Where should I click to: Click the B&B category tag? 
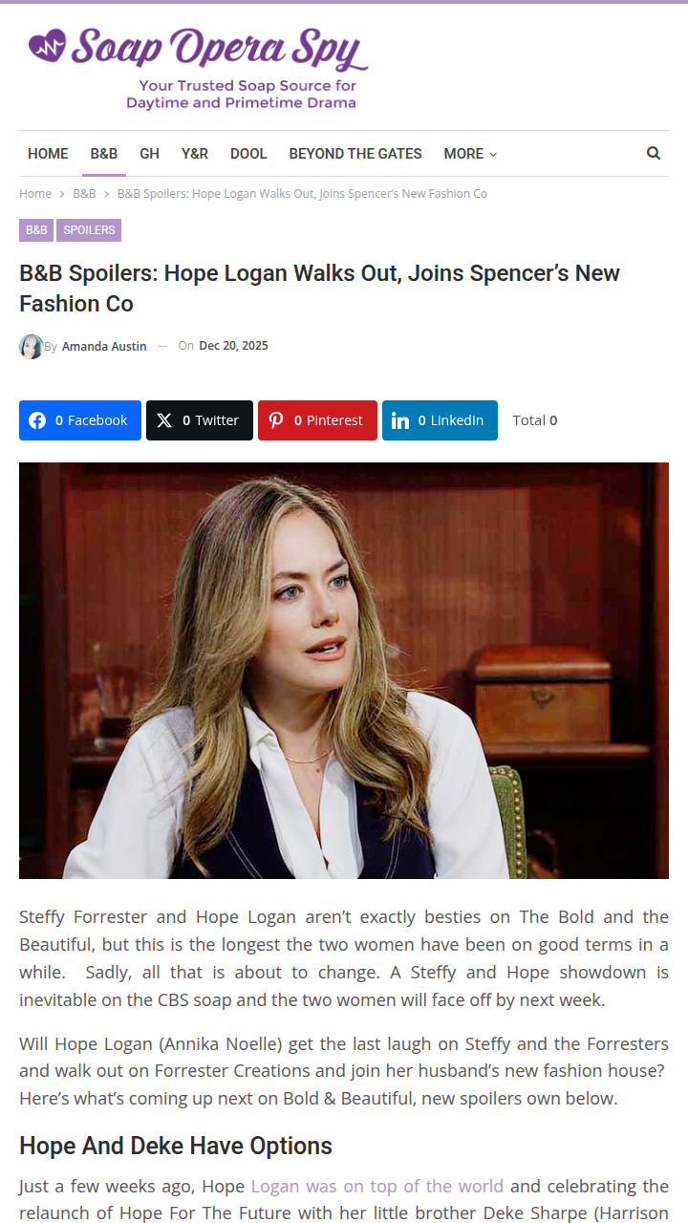(x=36, y=230)
